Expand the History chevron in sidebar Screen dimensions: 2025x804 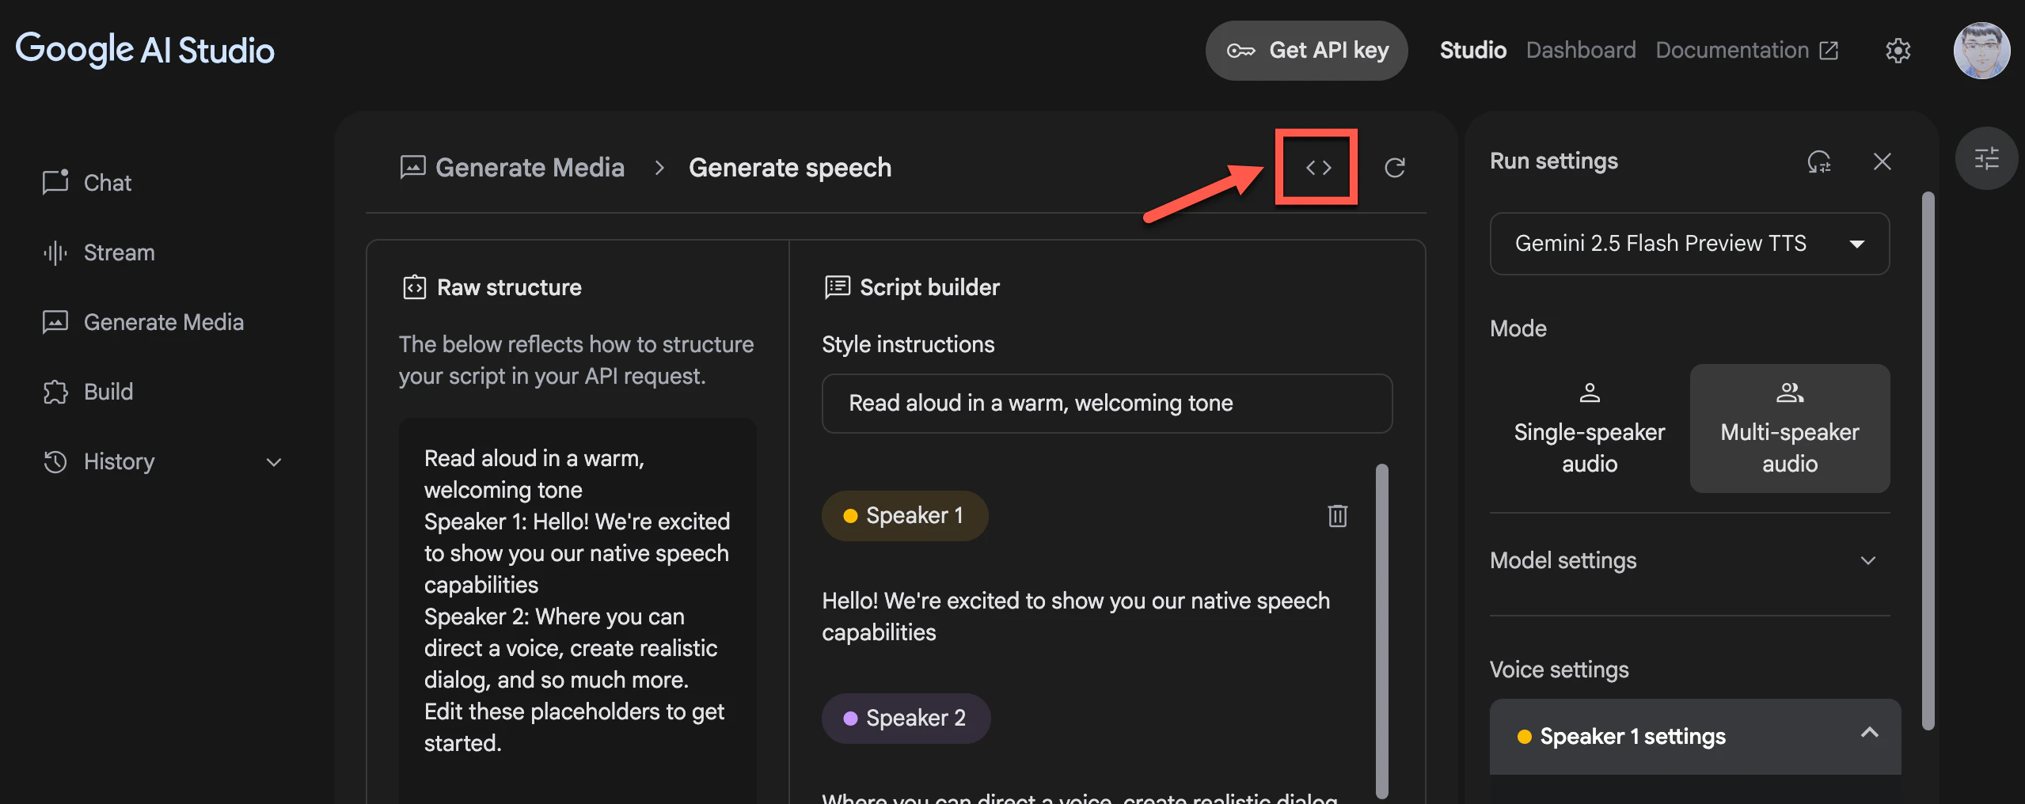pyautogui.click(x=274, y=462)
